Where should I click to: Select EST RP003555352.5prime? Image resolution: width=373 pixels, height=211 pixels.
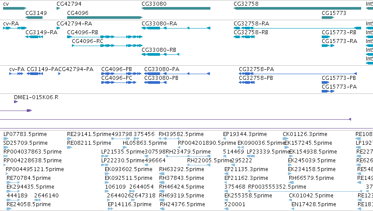click(277, 187)
